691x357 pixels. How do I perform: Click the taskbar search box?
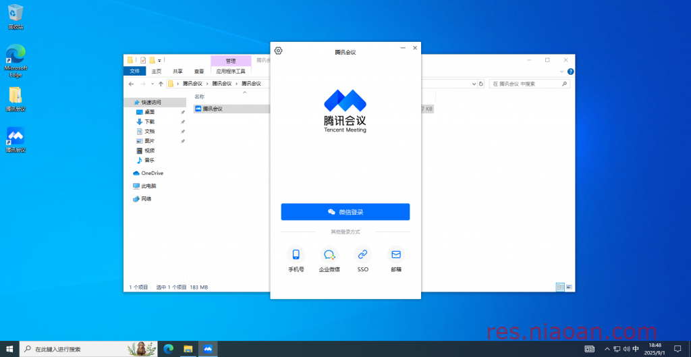click(88, 349)
